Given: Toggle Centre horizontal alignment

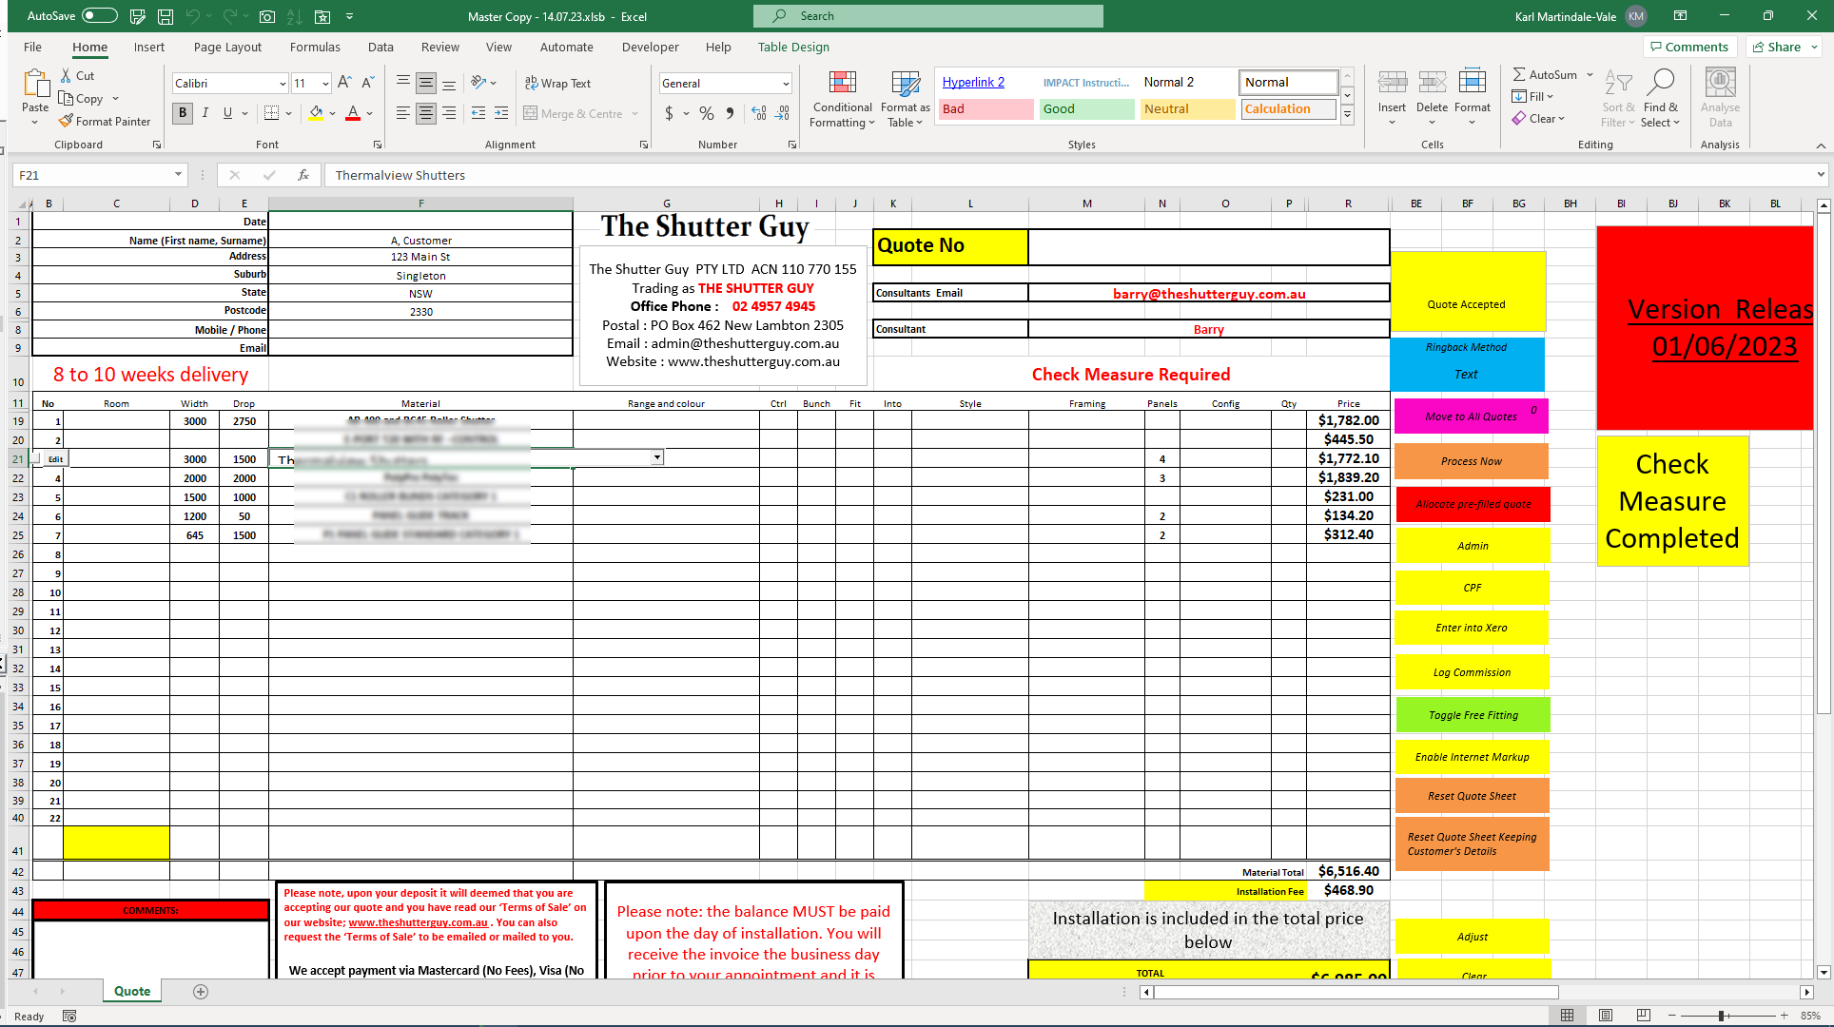Looking at the screenshot, I should (426, 113).
